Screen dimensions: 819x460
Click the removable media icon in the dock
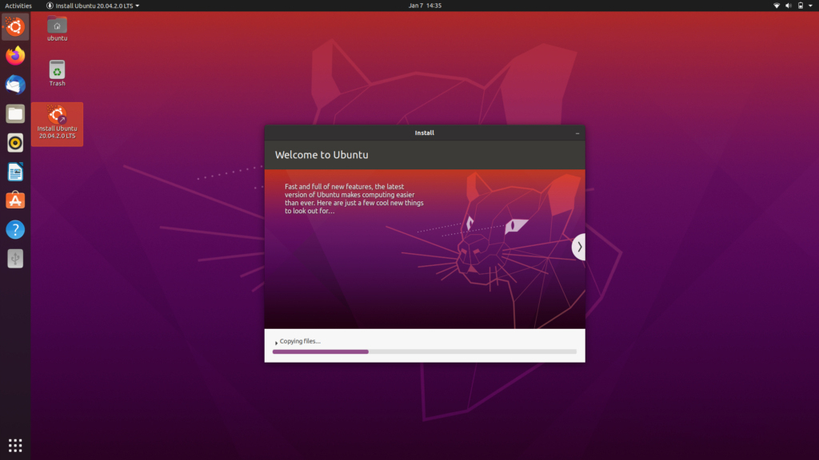click(14, 257)
